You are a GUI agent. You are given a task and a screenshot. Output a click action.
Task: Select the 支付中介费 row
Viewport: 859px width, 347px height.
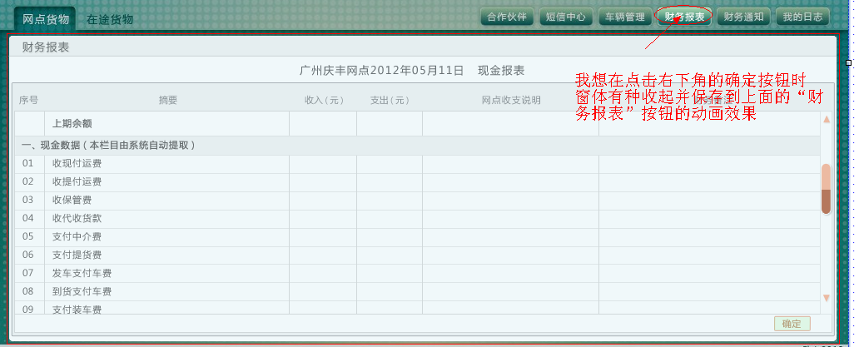pos(418,237)
